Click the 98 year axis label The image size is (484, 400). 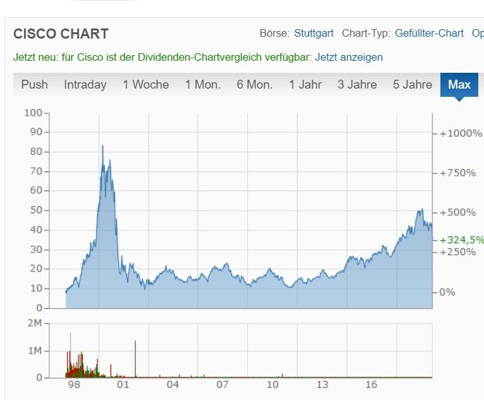pyautogui.click(x=74, y=385)
